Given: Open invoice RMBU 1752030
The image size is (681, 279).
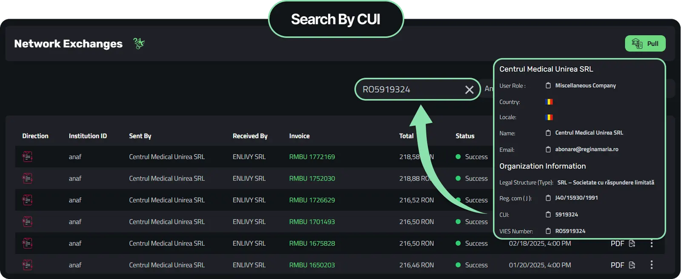Looking at the screenshot, I should coord(312,178).
